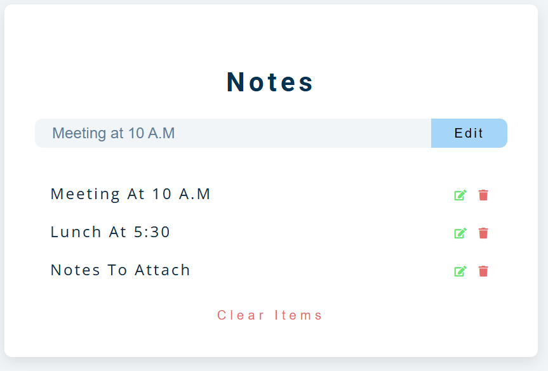The image size is (548, 371).
Task: Select the "Meeting At 10 A.M" list text
Action: pos(130,194)
